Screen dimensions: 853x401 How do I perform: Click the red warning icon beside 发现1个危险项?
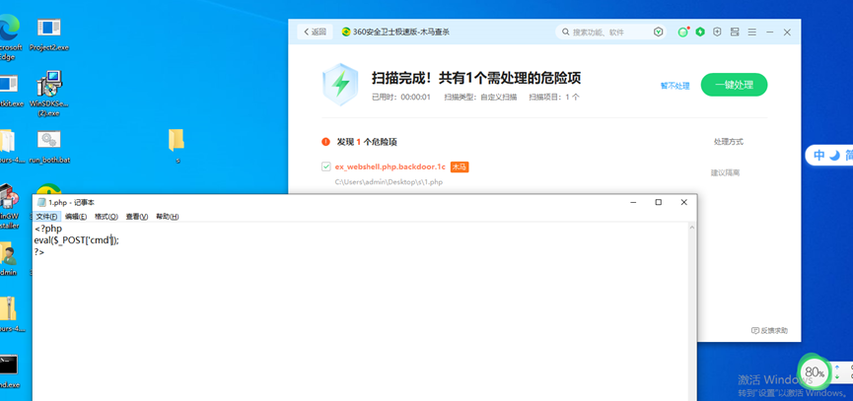pos(325,142)
